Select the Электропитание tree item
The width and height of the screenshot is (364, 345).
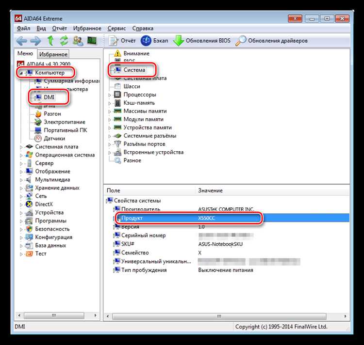pyautogui.click(x=64, y=122)
